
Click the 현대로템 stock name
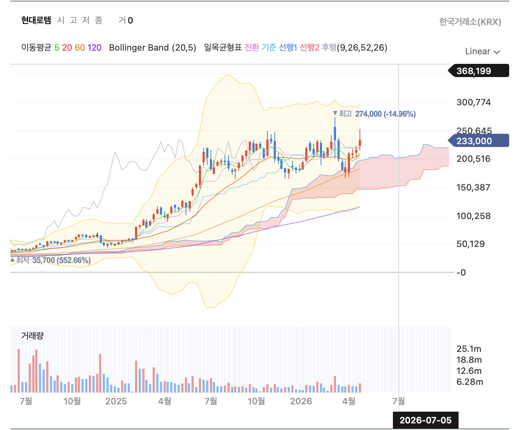point(36,20)
